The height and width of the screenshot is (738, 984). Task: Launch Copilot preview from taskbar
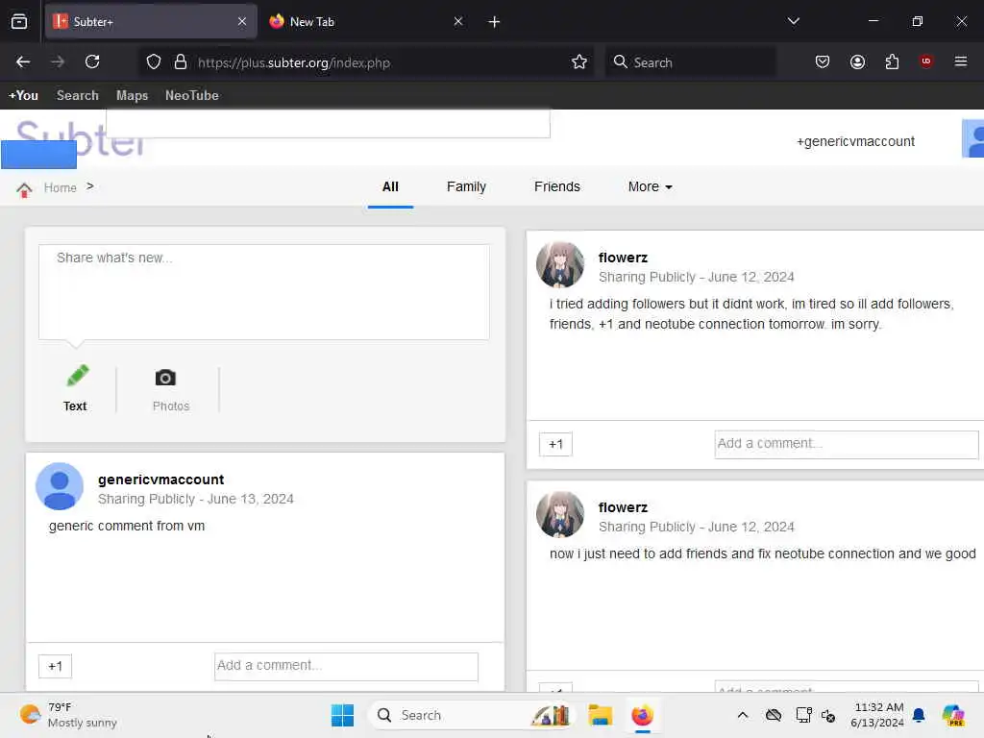click(953, 715)
